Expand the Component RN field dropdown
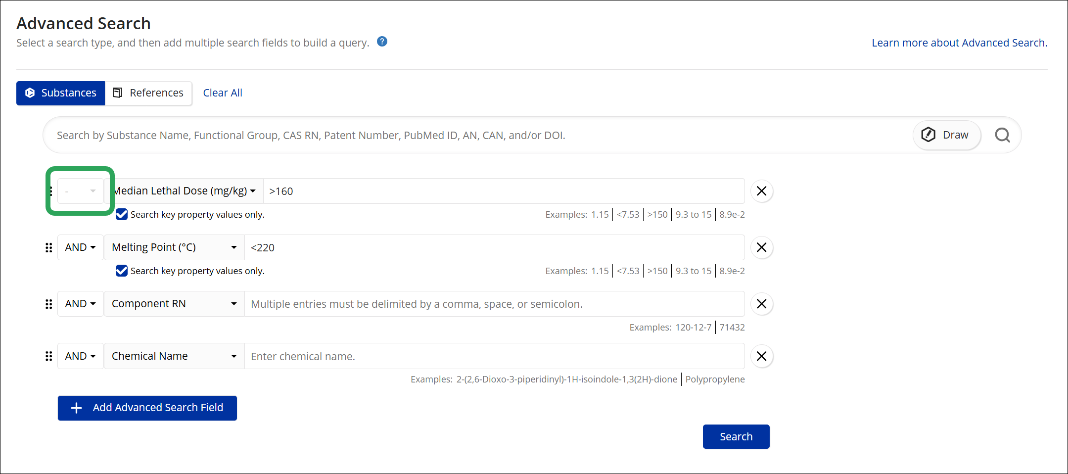Screen dimensions: 1068x474 pyautogui.click(x=174, y=304)
